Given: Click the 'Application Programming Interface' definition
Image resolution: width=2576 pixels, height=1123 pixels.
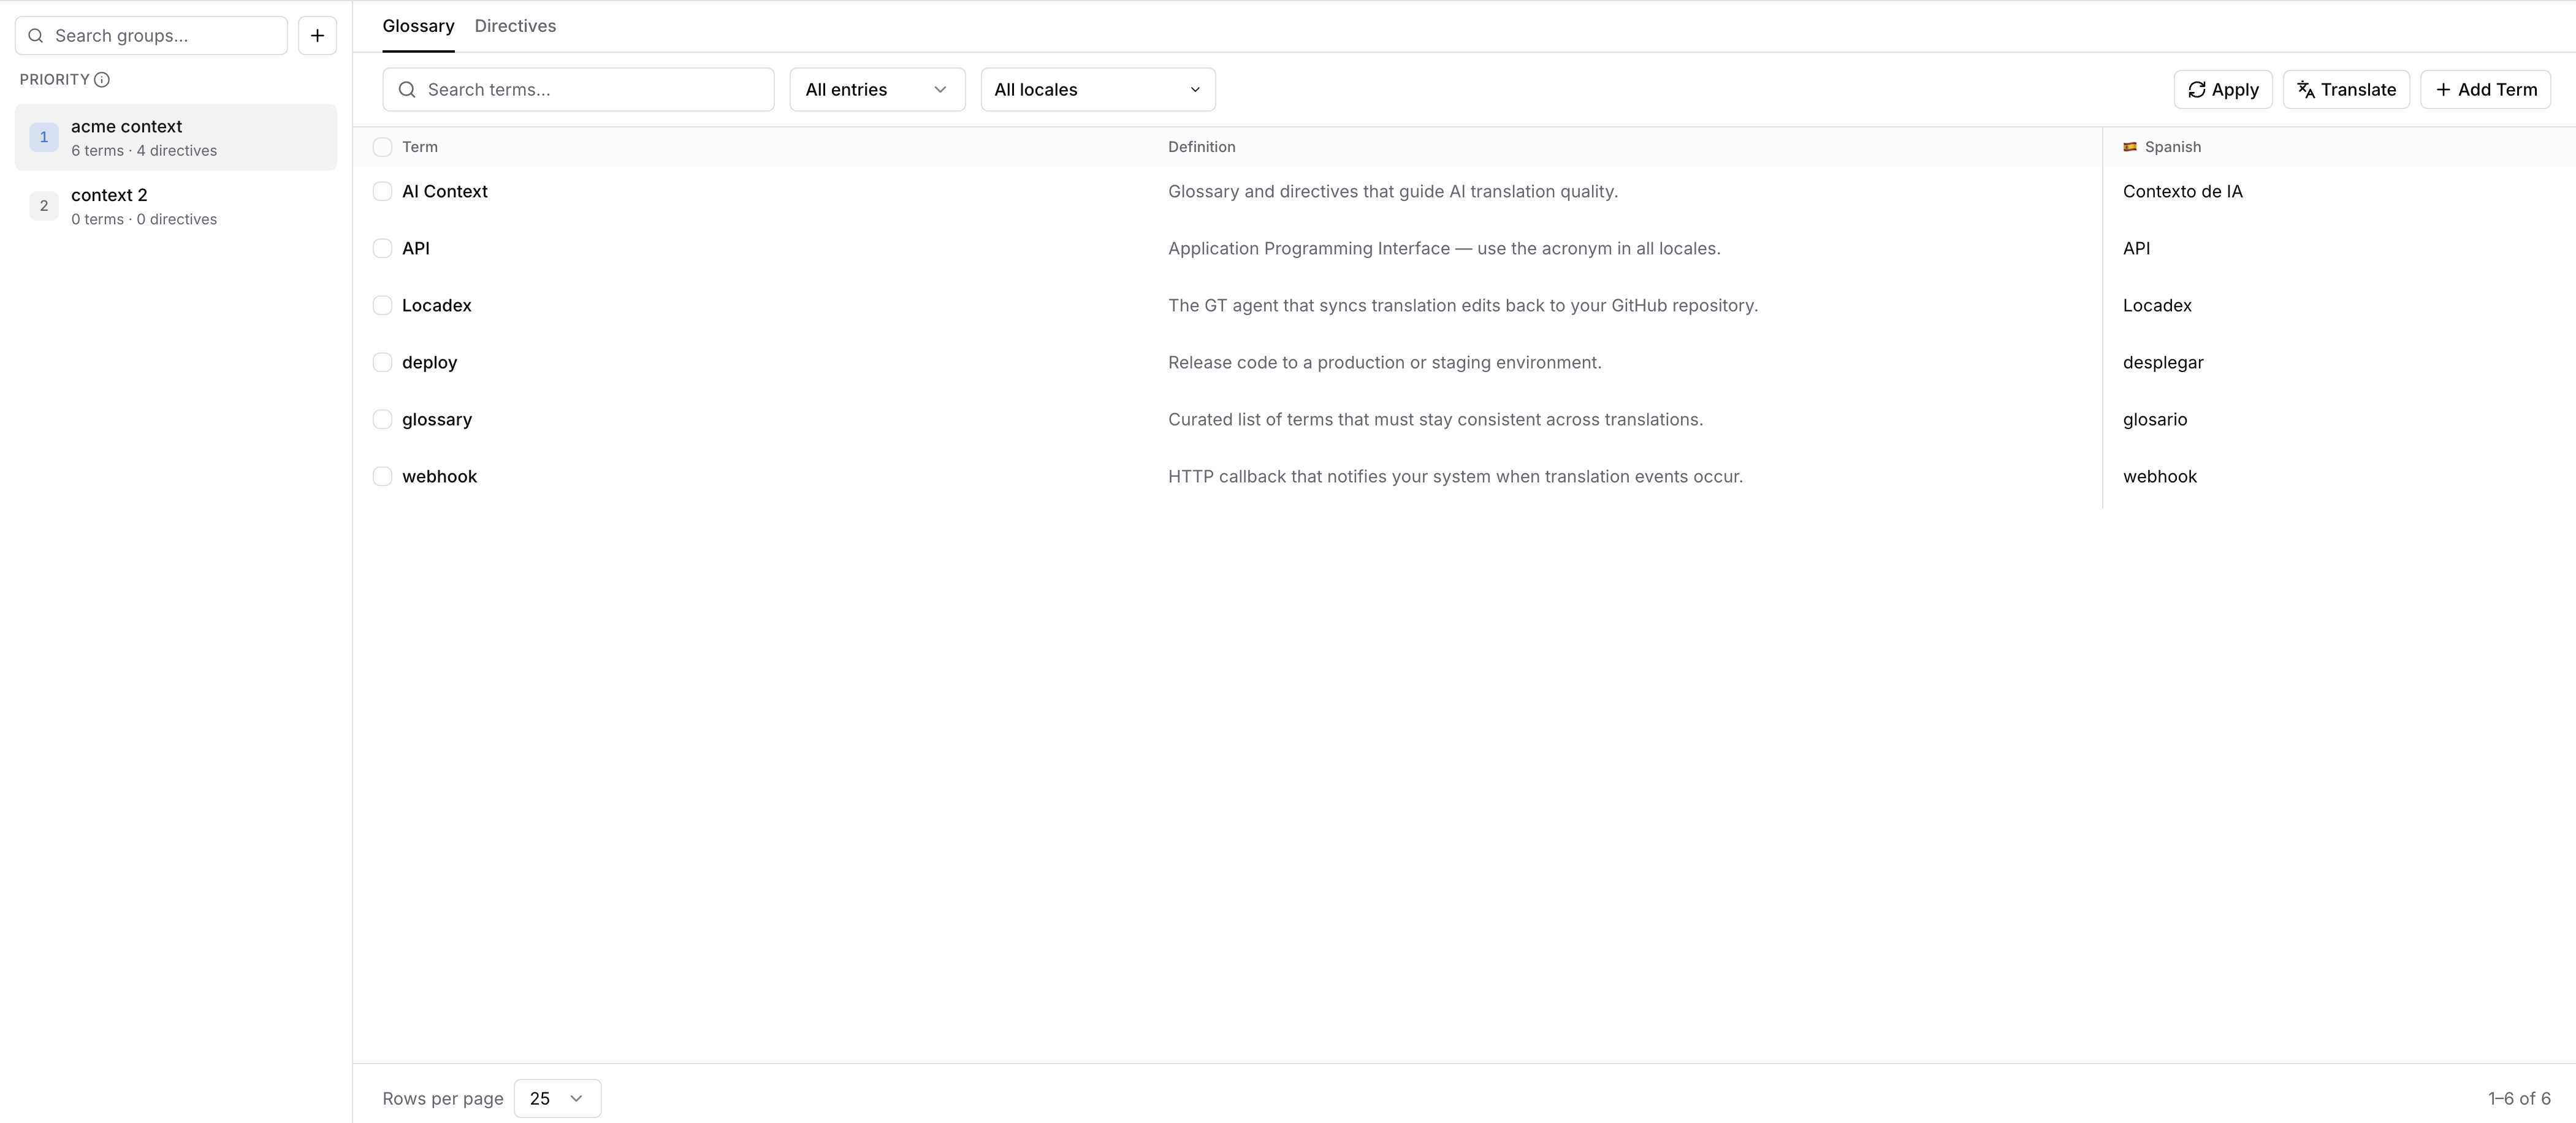Looking at the screenshot, I should (1444, 248).
